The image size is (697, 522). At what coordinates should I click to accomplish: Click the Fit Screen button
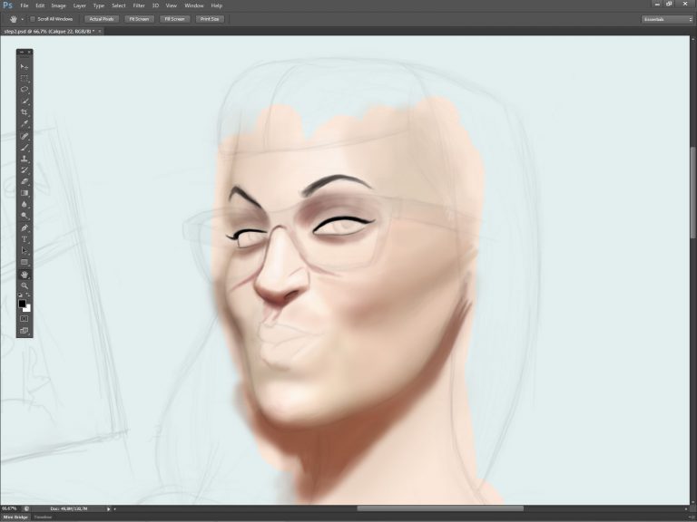tap(139, 18)
